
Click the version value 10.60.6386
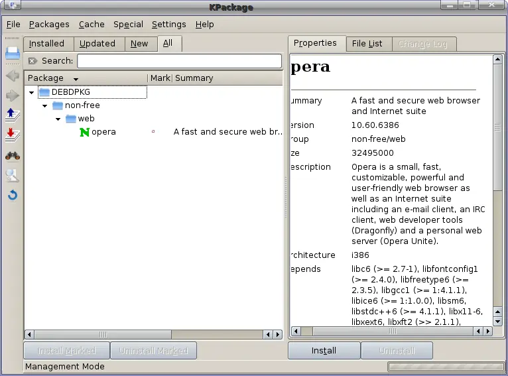tap(375, 125)
